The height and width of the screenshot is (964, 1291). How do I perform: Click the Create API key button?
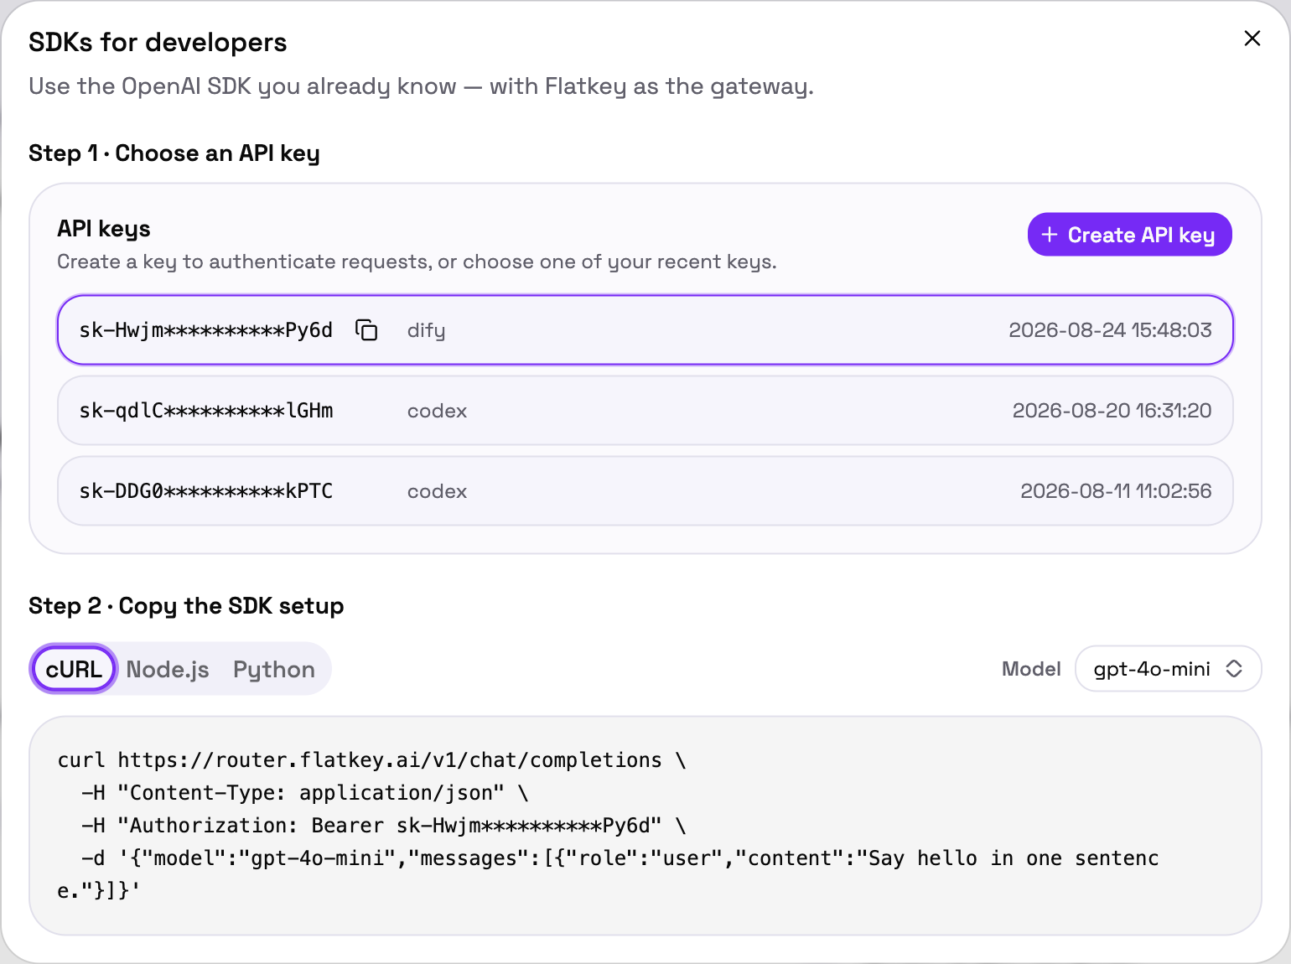pos(1129,235)
